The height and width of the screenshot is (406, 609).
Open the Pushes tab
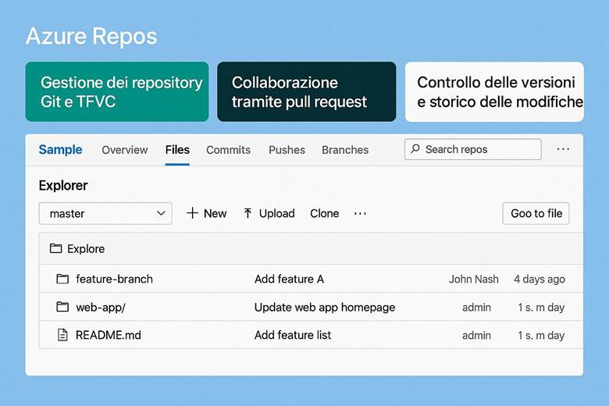287,149
